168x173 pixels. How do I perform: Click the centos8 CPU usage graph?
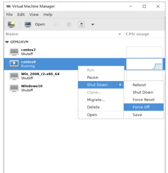(144, 64)
